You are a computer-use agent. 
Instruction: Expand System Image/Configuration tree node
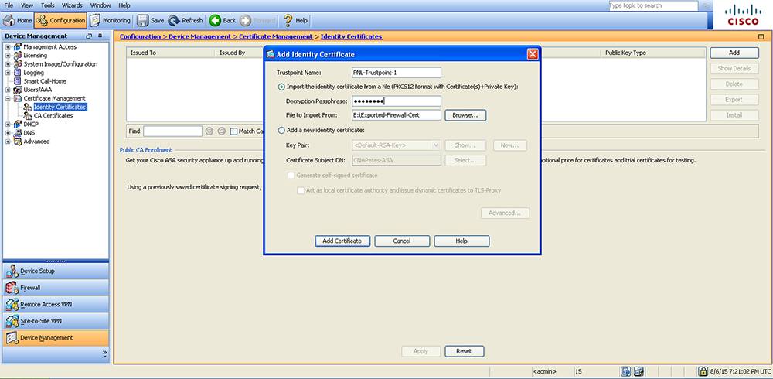tap(8, 64)
